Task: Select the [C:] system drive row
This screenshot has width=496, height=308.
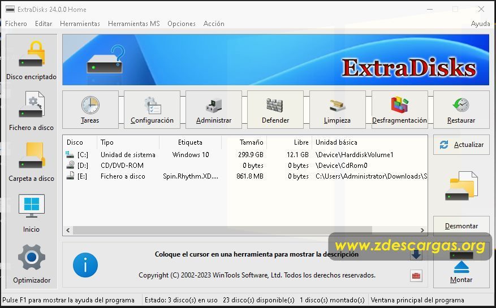Action: (x=245, y=155)
